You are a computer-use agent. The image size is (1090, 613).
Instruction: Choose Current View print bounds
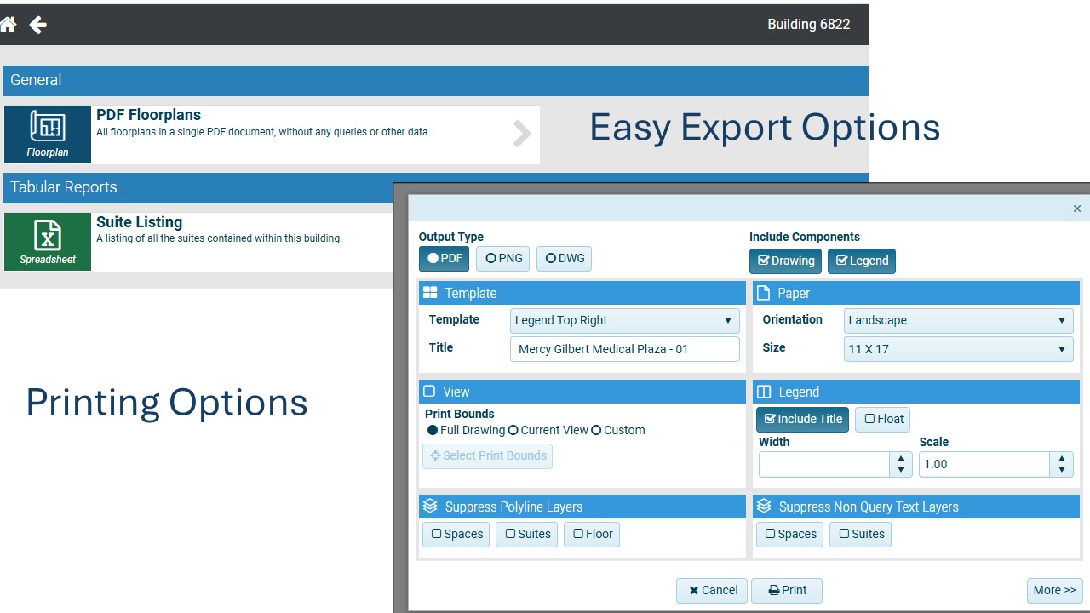(548, 430)
